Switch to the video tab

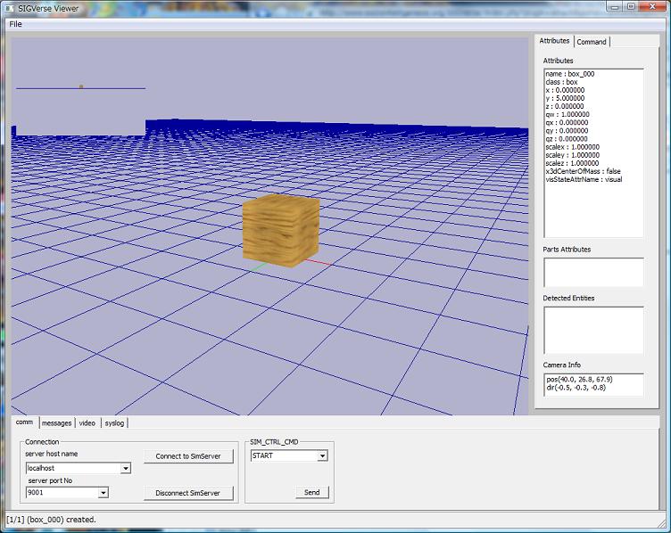click(87, 422)
